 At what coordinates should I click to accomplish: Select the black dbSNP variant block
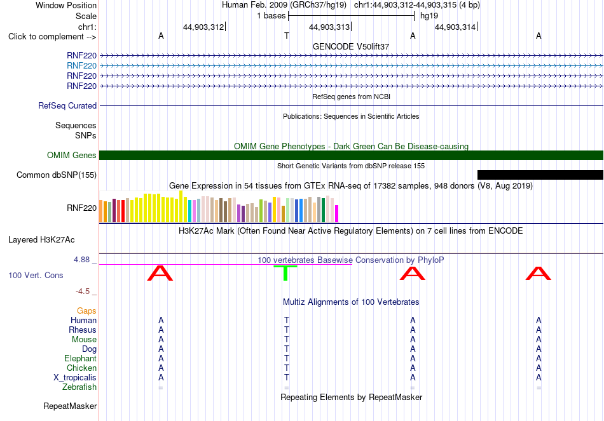540,175
